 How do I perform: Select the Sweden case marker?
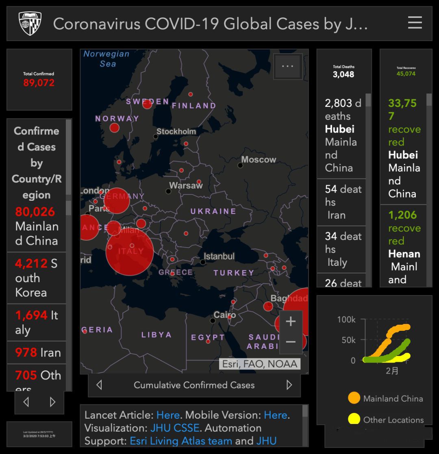(x=147, y=104)
